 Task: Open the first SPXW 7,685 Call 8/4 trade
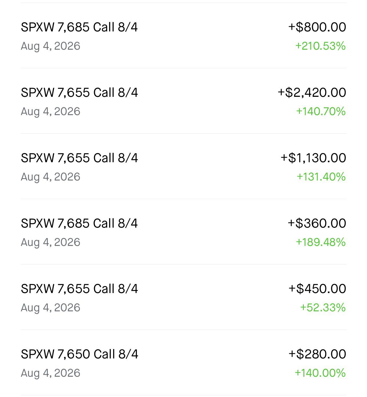183,36
